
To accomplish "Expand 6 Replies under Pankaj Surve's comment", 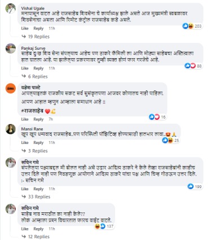I will pyautogui.click(x=34, y=76).
